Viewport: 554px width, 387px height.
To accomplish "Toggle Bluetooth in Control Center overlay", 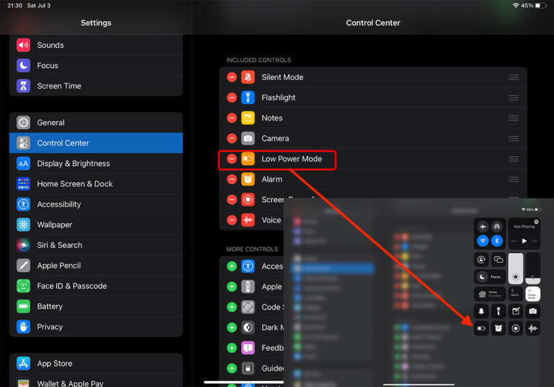I will tap(497, 241).
